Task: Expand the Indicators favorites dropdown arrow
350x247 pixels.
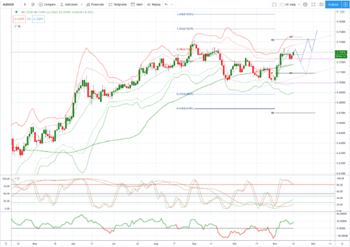Action: (81, 4)
